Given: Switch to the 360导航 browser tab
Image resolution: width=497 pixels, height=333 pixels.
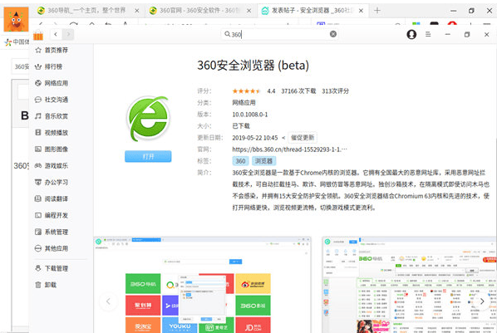Looking at the screenshot, I should 86,11.
